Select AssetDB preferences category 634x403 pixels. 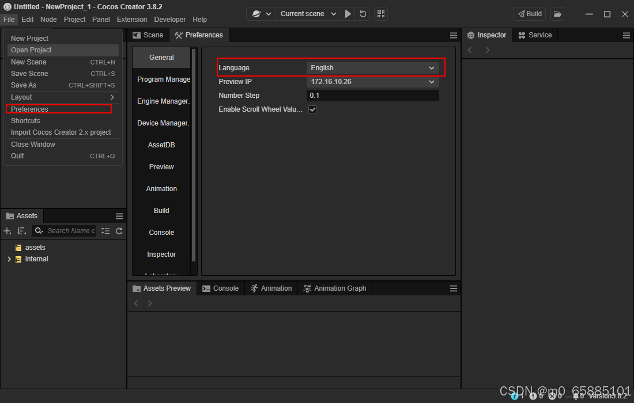click(161, 145)
